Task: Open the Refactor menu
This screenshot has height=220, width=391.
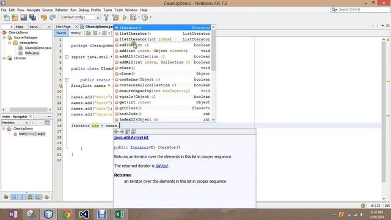Action: coord(61,10)
